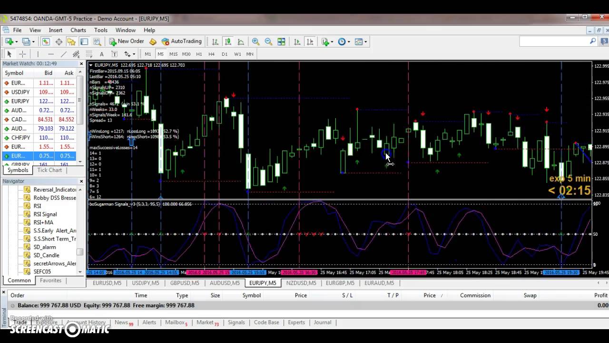
Task: Select the cursor arrow tool
Action: tap(9, 54)
